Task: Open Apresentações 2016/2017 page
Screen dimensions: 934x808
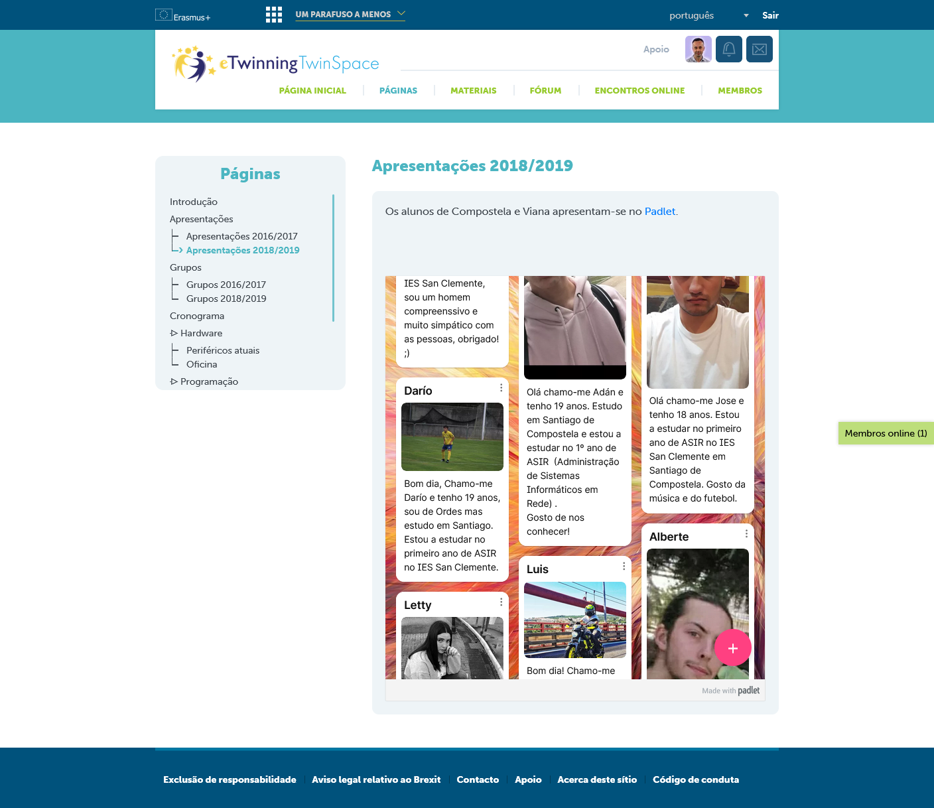Action: click(x=242, y=236)
